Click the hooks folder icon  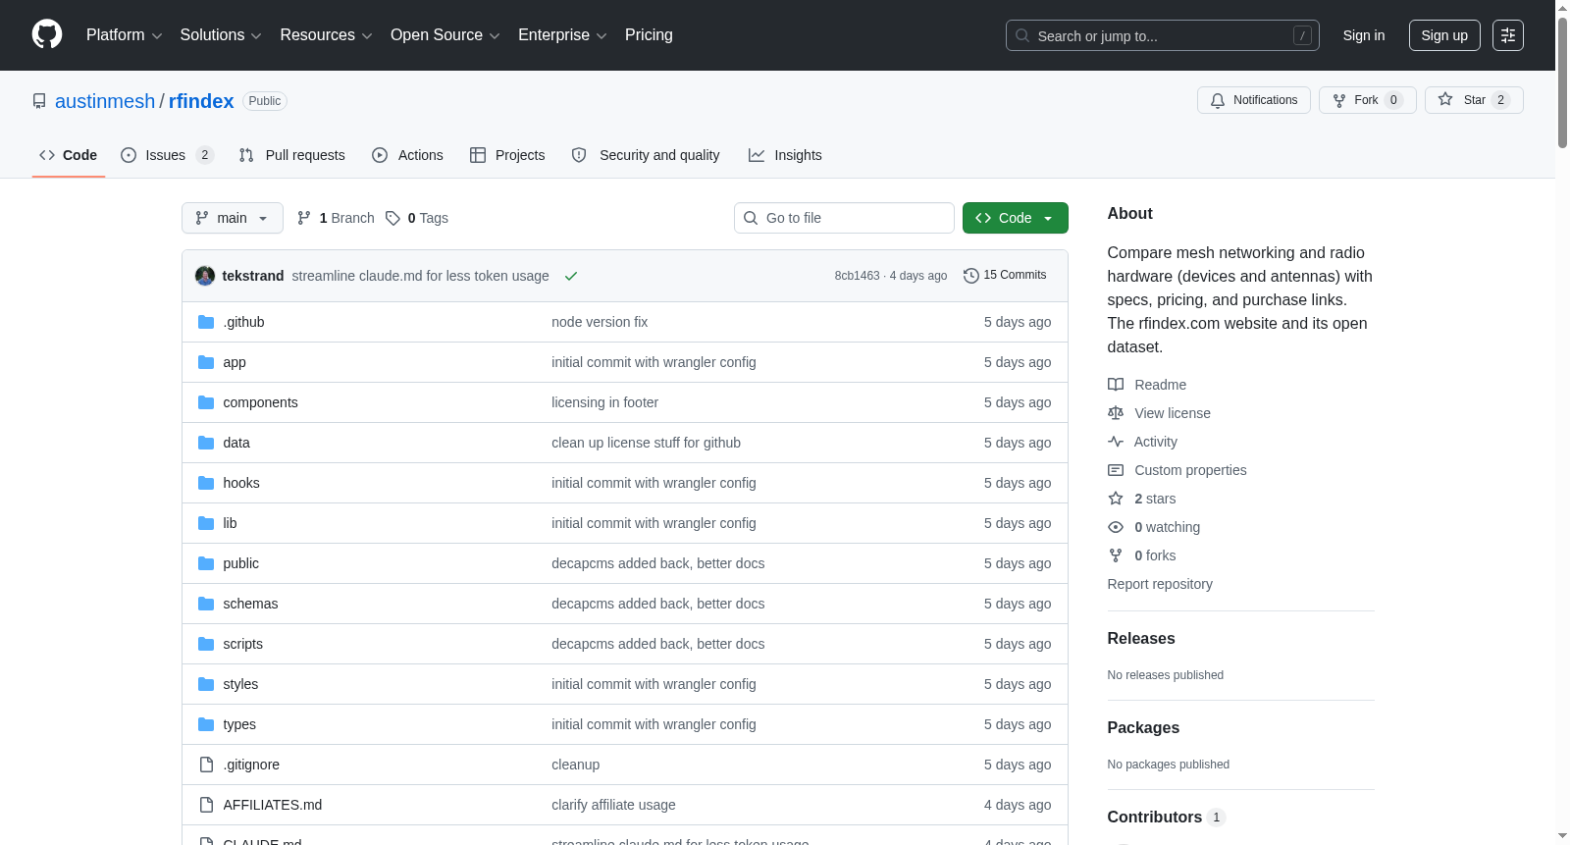click(x=206, y=483)
